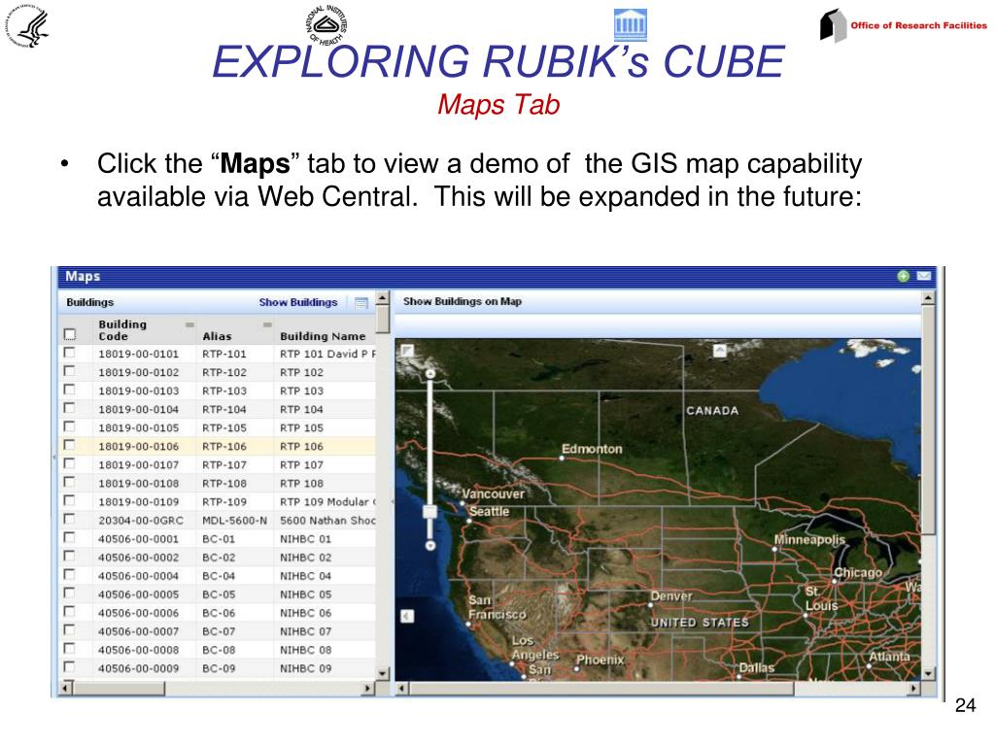Select the Maps tab title
995x746 pixels.
point(83,276)
